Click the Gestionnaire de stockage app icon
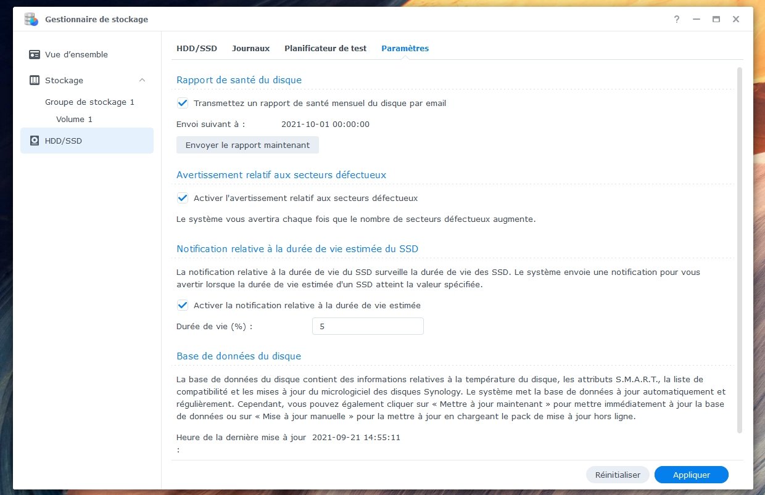This screenshot has width=765, height=495. tap(31, 19)
